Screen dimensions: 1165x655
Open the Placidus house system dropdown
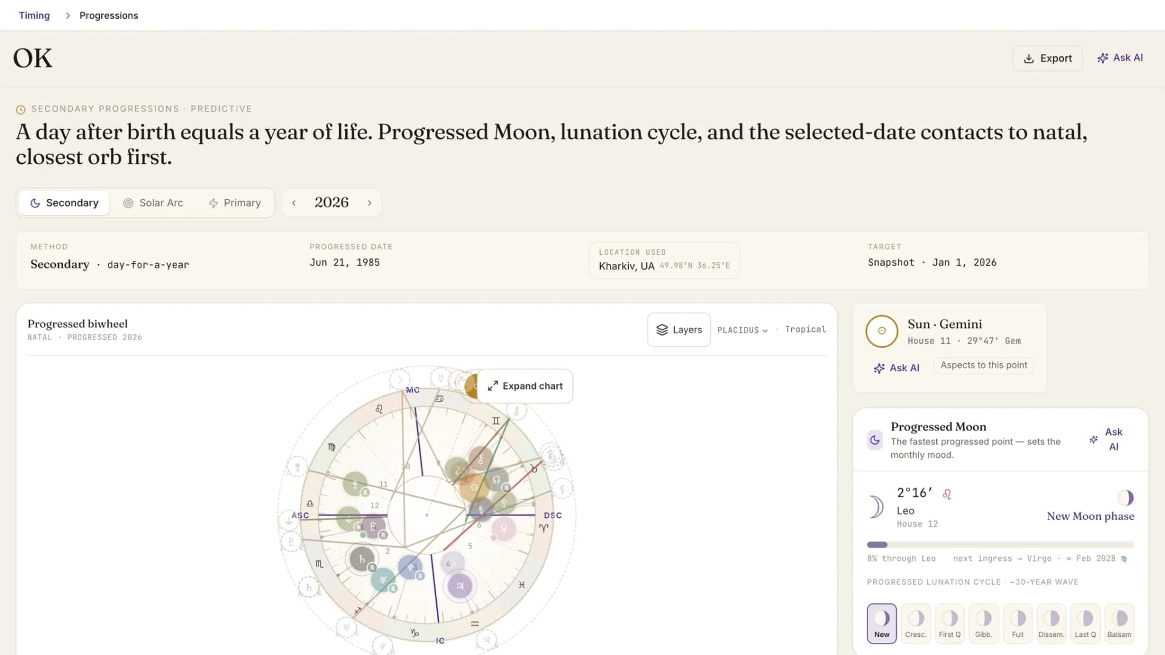coord(743,330)
